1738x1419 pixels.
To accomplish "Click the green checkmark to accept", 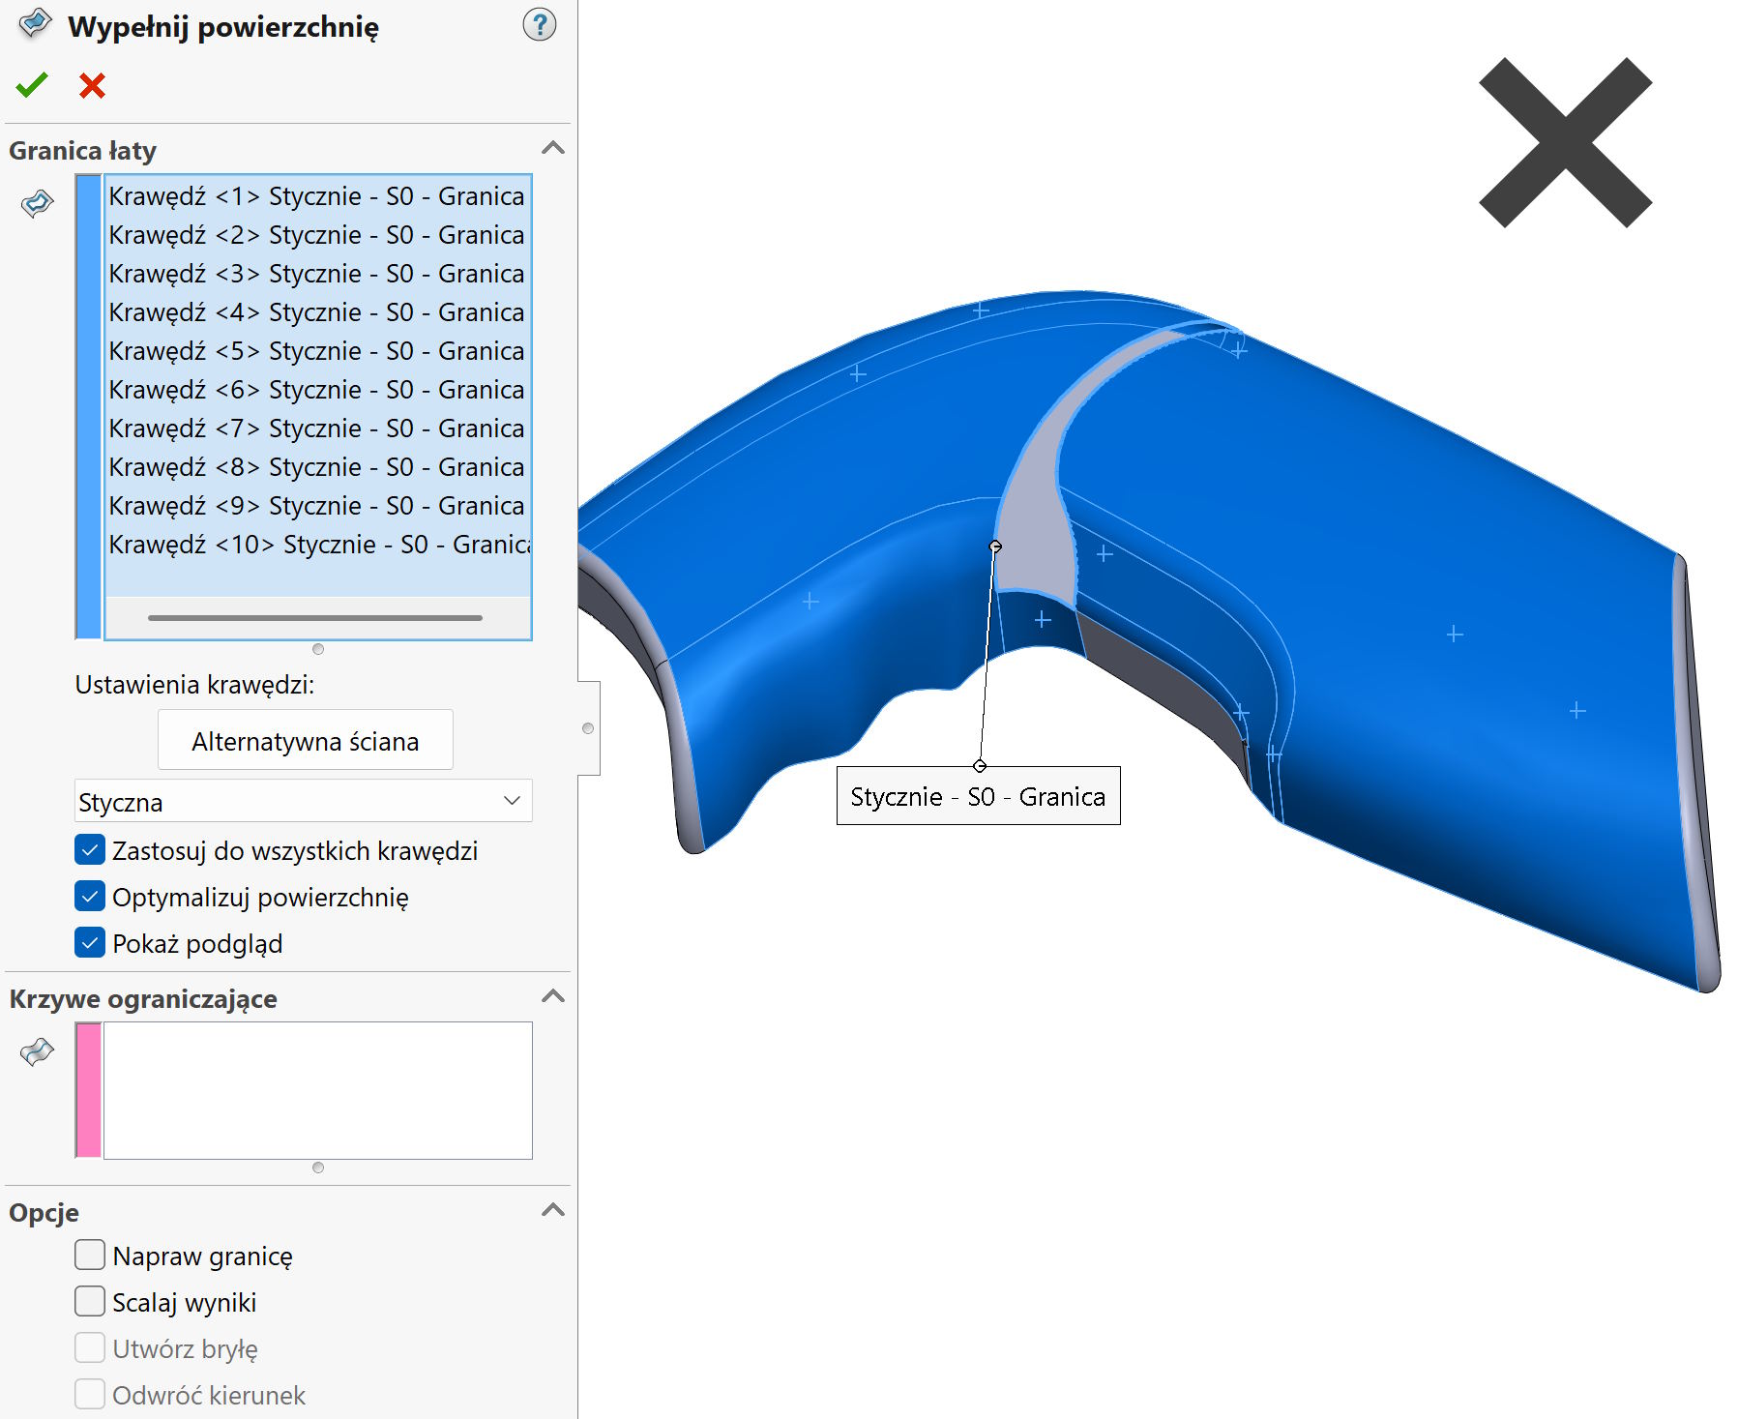I will (x=32, y=86).
